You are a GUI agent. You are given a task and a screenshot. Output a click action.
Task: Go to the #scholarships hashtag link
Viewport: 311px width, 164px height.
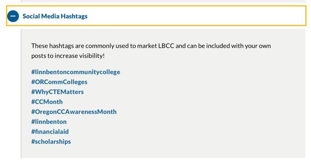[x=51, y=142]
